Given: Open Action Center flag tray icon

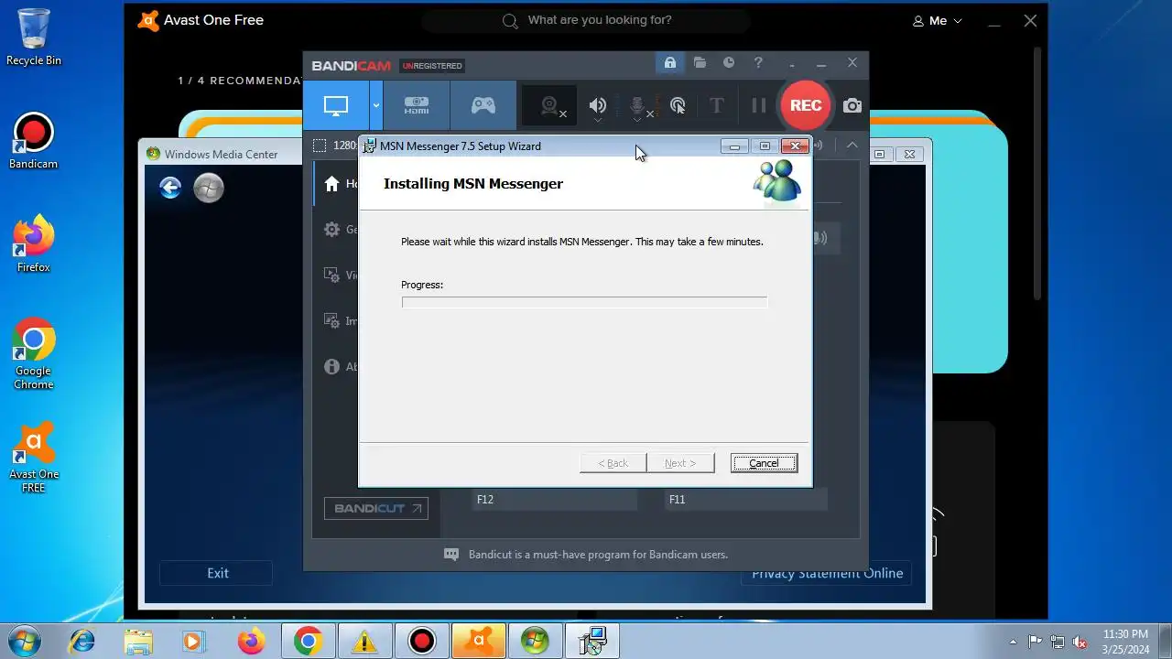Looking at the screenshot, I should click(x=1035, y=642).
